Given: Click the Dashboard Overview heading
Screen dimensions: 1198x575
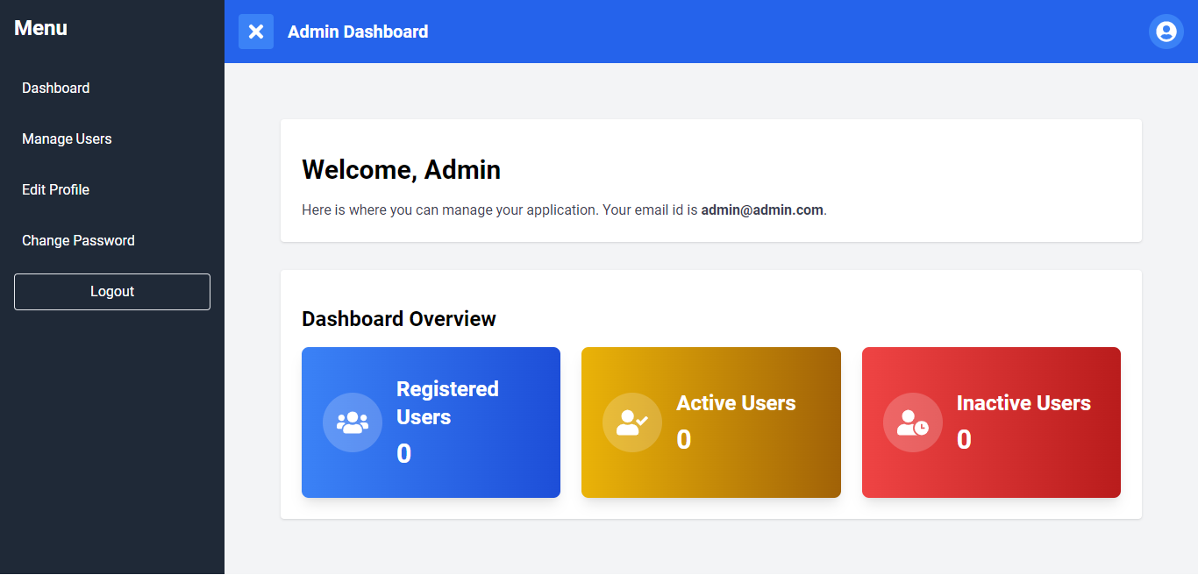Looking at the screenshot, I should point(399,318).
